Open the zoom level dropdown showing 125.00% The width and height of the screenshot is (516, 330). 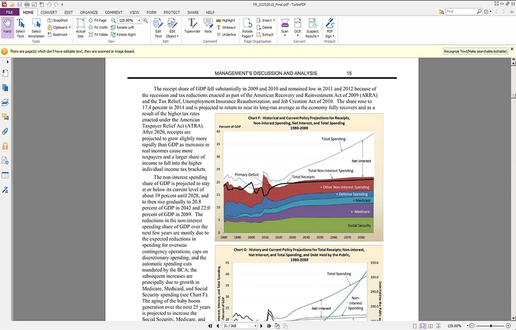pyautogui.click(x=139, y=20)
